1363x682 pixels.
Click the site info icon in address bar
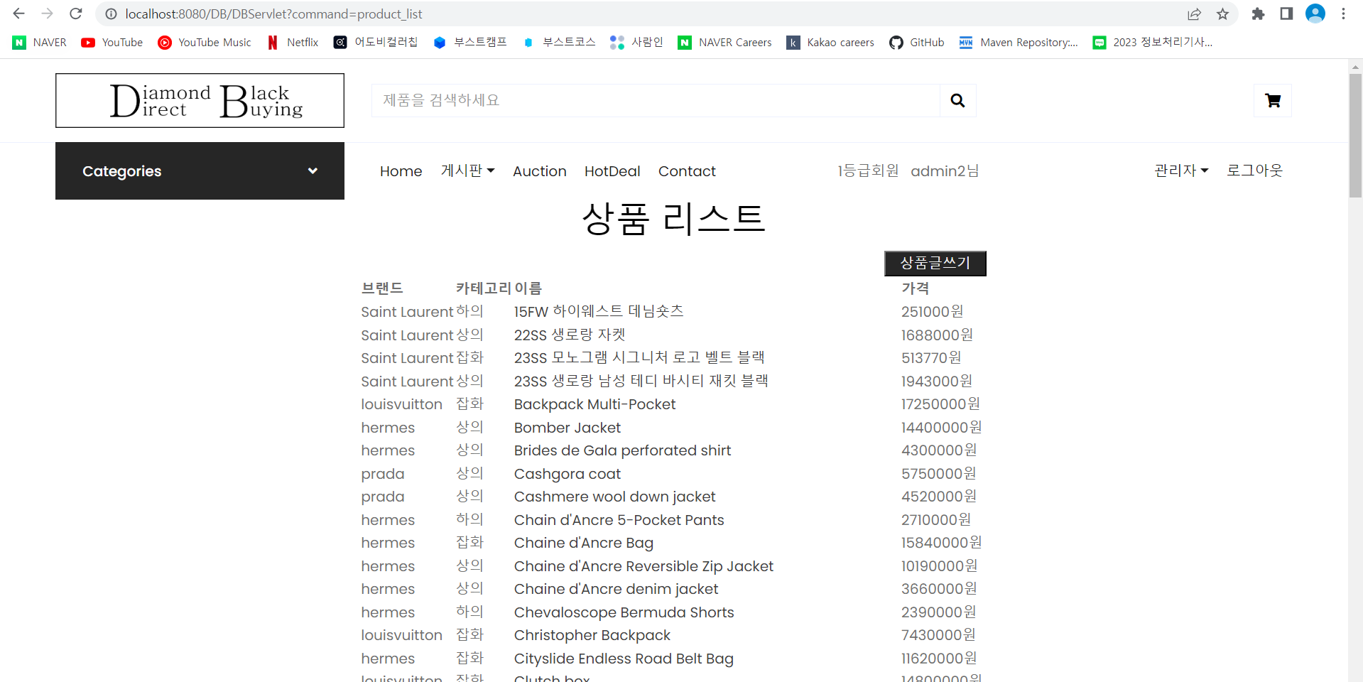111,14
